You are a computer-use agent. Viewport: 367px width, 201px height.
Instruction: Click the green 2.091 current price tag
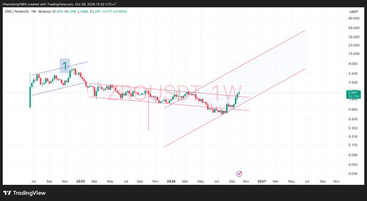pos(353,95)
